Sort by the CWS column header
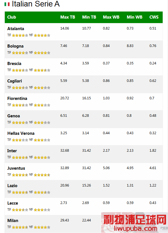Screen dimensions: 168x233 pyautogui.click(x=154, y=17)
